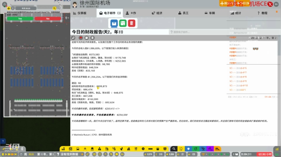Click the search magnifier on black tile
Image resolution: width=281 pixels, height=157 pixels.
[x=174, y=149]
